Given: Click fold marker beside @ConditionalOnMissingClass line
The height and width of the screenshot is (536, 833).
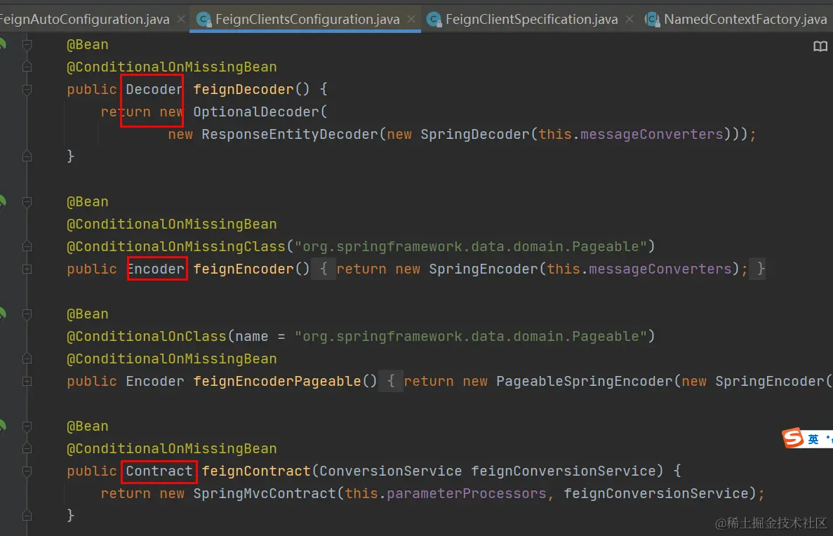Looking at the screenshot, I should (x=27, y=246).
